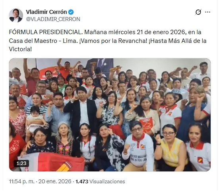Click the Visualizaciones label
Image resolution: width=219 pixels, height=196 pixels.
[x=107, y=181]
